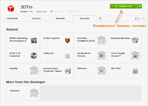Open the Creative Tools category link
Viewport: 148px width, 106px height.
[41, 11]
